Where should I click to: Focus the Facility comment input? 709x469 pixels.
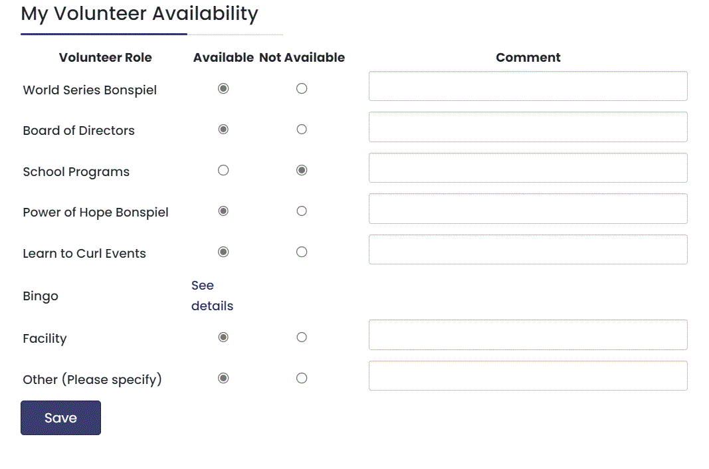pyautogui.click(x=528, y=335)
